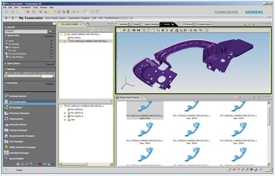The width and height of the screenshot is (275, 176).
Task: Open the search options dropdown arrow
Action: click(x=54, y=32)
